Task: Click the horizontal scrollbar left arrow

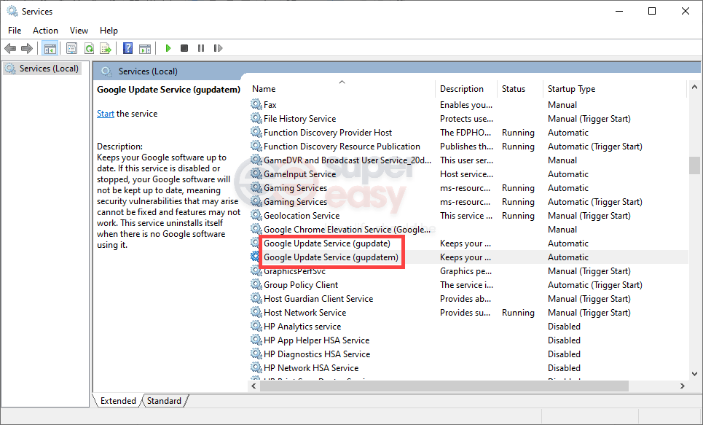Action: (x=254, y=386)
